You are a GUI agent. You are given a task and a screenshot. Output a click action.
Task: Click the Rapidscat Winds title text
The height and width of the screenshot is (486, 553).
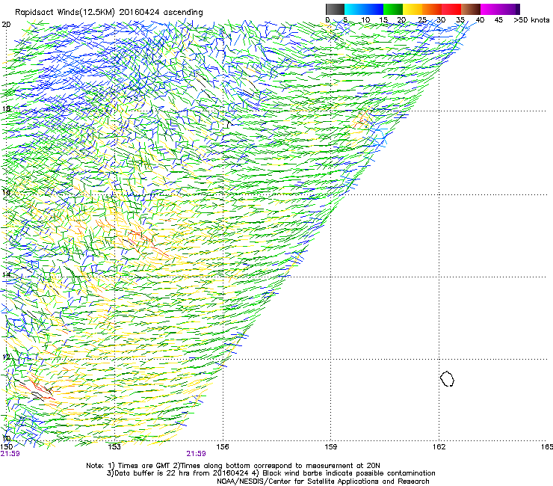(109, 13)
